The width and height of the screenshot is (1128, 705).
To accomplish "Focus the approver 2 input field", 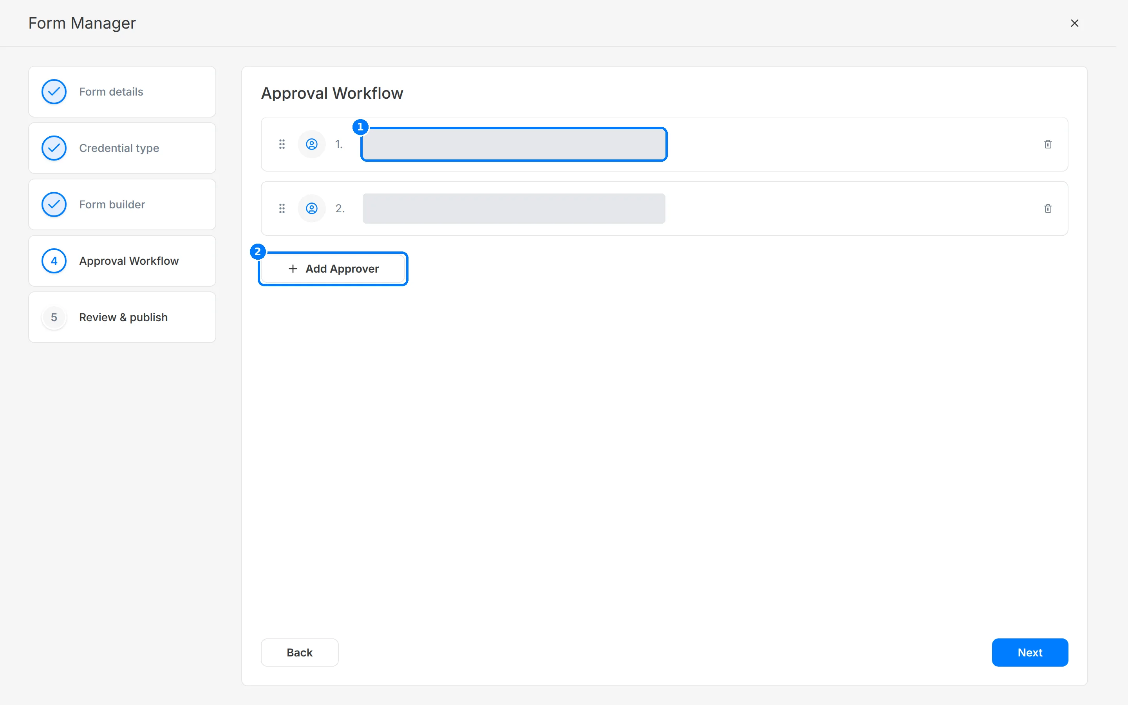I will click(513, 208).
